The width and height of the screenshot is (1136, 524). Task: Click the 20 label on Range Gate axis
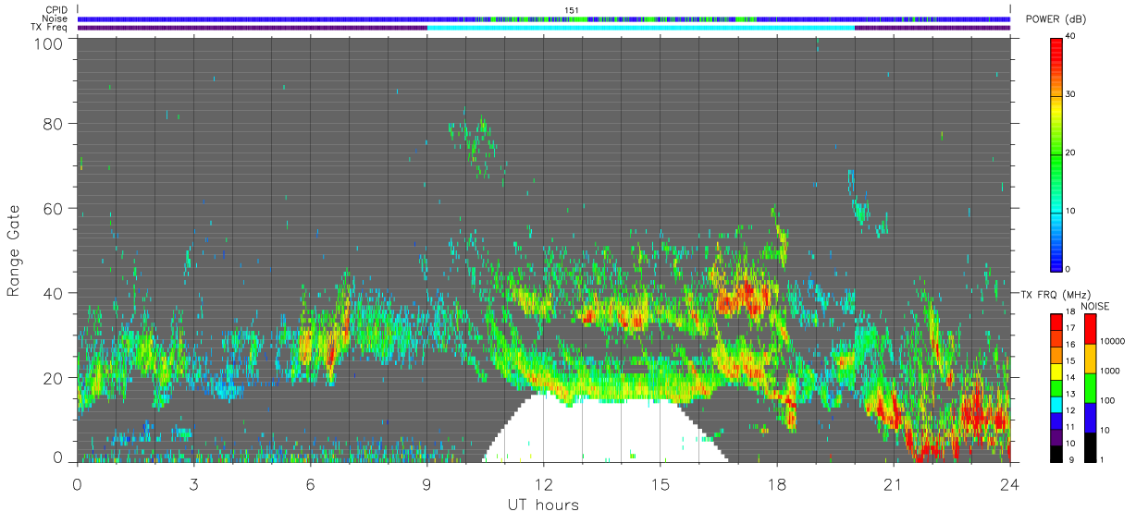[54, 378]
